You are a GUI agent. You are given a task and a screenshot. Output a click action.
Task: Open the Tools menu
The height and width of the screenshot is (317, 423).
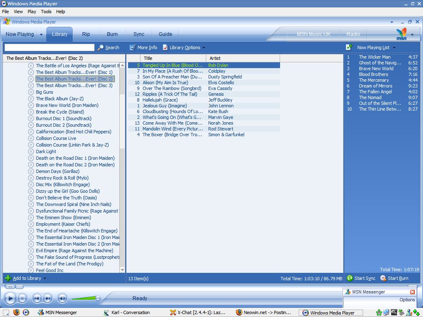tap(46, 12)
